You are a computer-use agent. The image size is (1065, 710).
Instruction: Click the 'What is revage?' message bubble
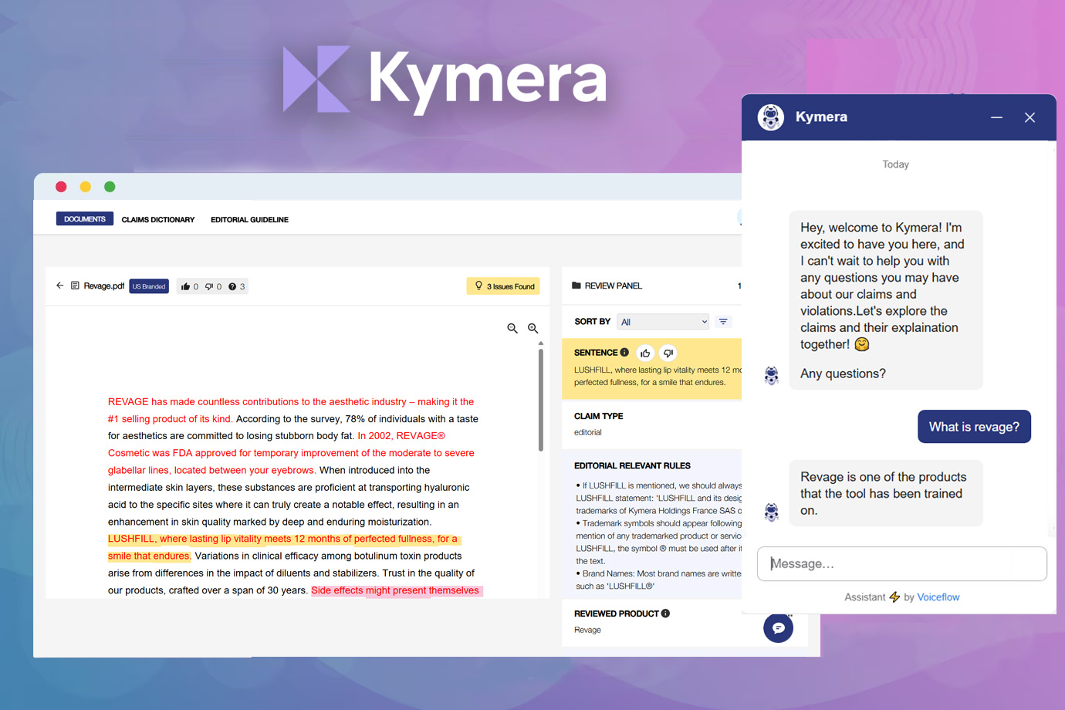point(974,427)
